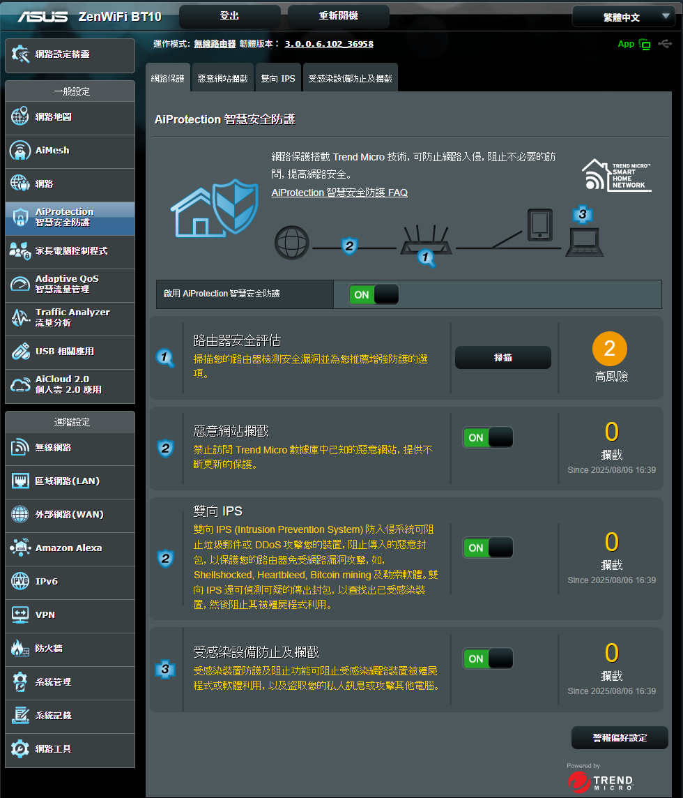Click the 登出 logout button
Viewport: 683px width, 798px height.
(230, 16)
